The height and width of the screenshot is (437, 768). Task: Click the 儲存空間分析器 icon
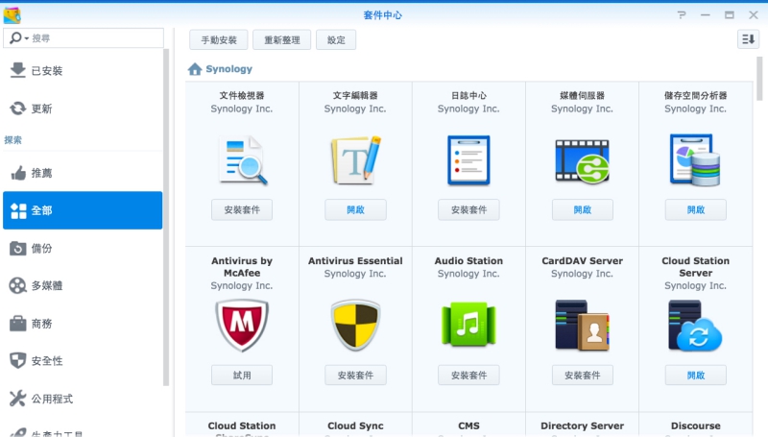695,159
